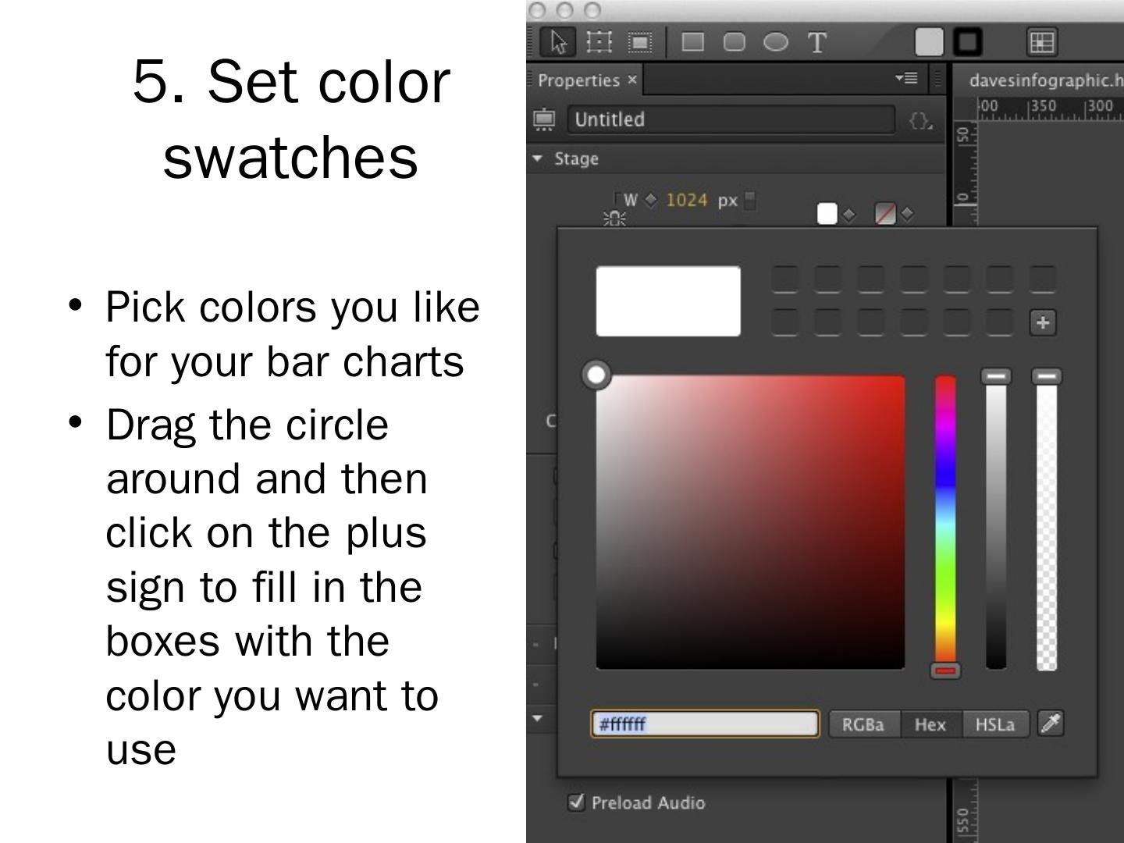
Task: Click the Layout Preferences grid icon
Action: [x=1041, y=41]
